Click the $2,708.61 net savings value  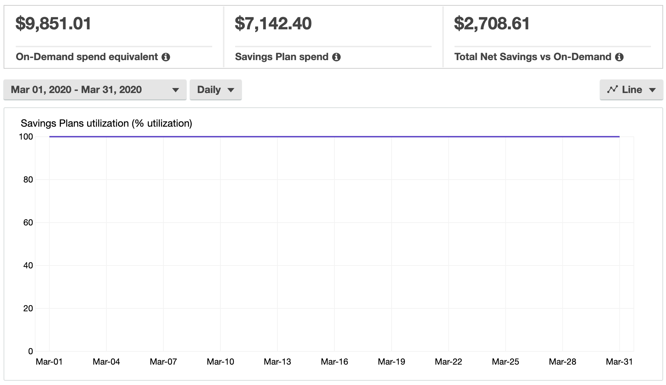[x=492, y=23]
